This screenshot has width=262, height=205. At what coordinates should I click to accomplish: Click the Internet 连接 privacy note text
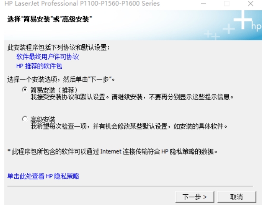pyautogui.click(x=112, y=152)
